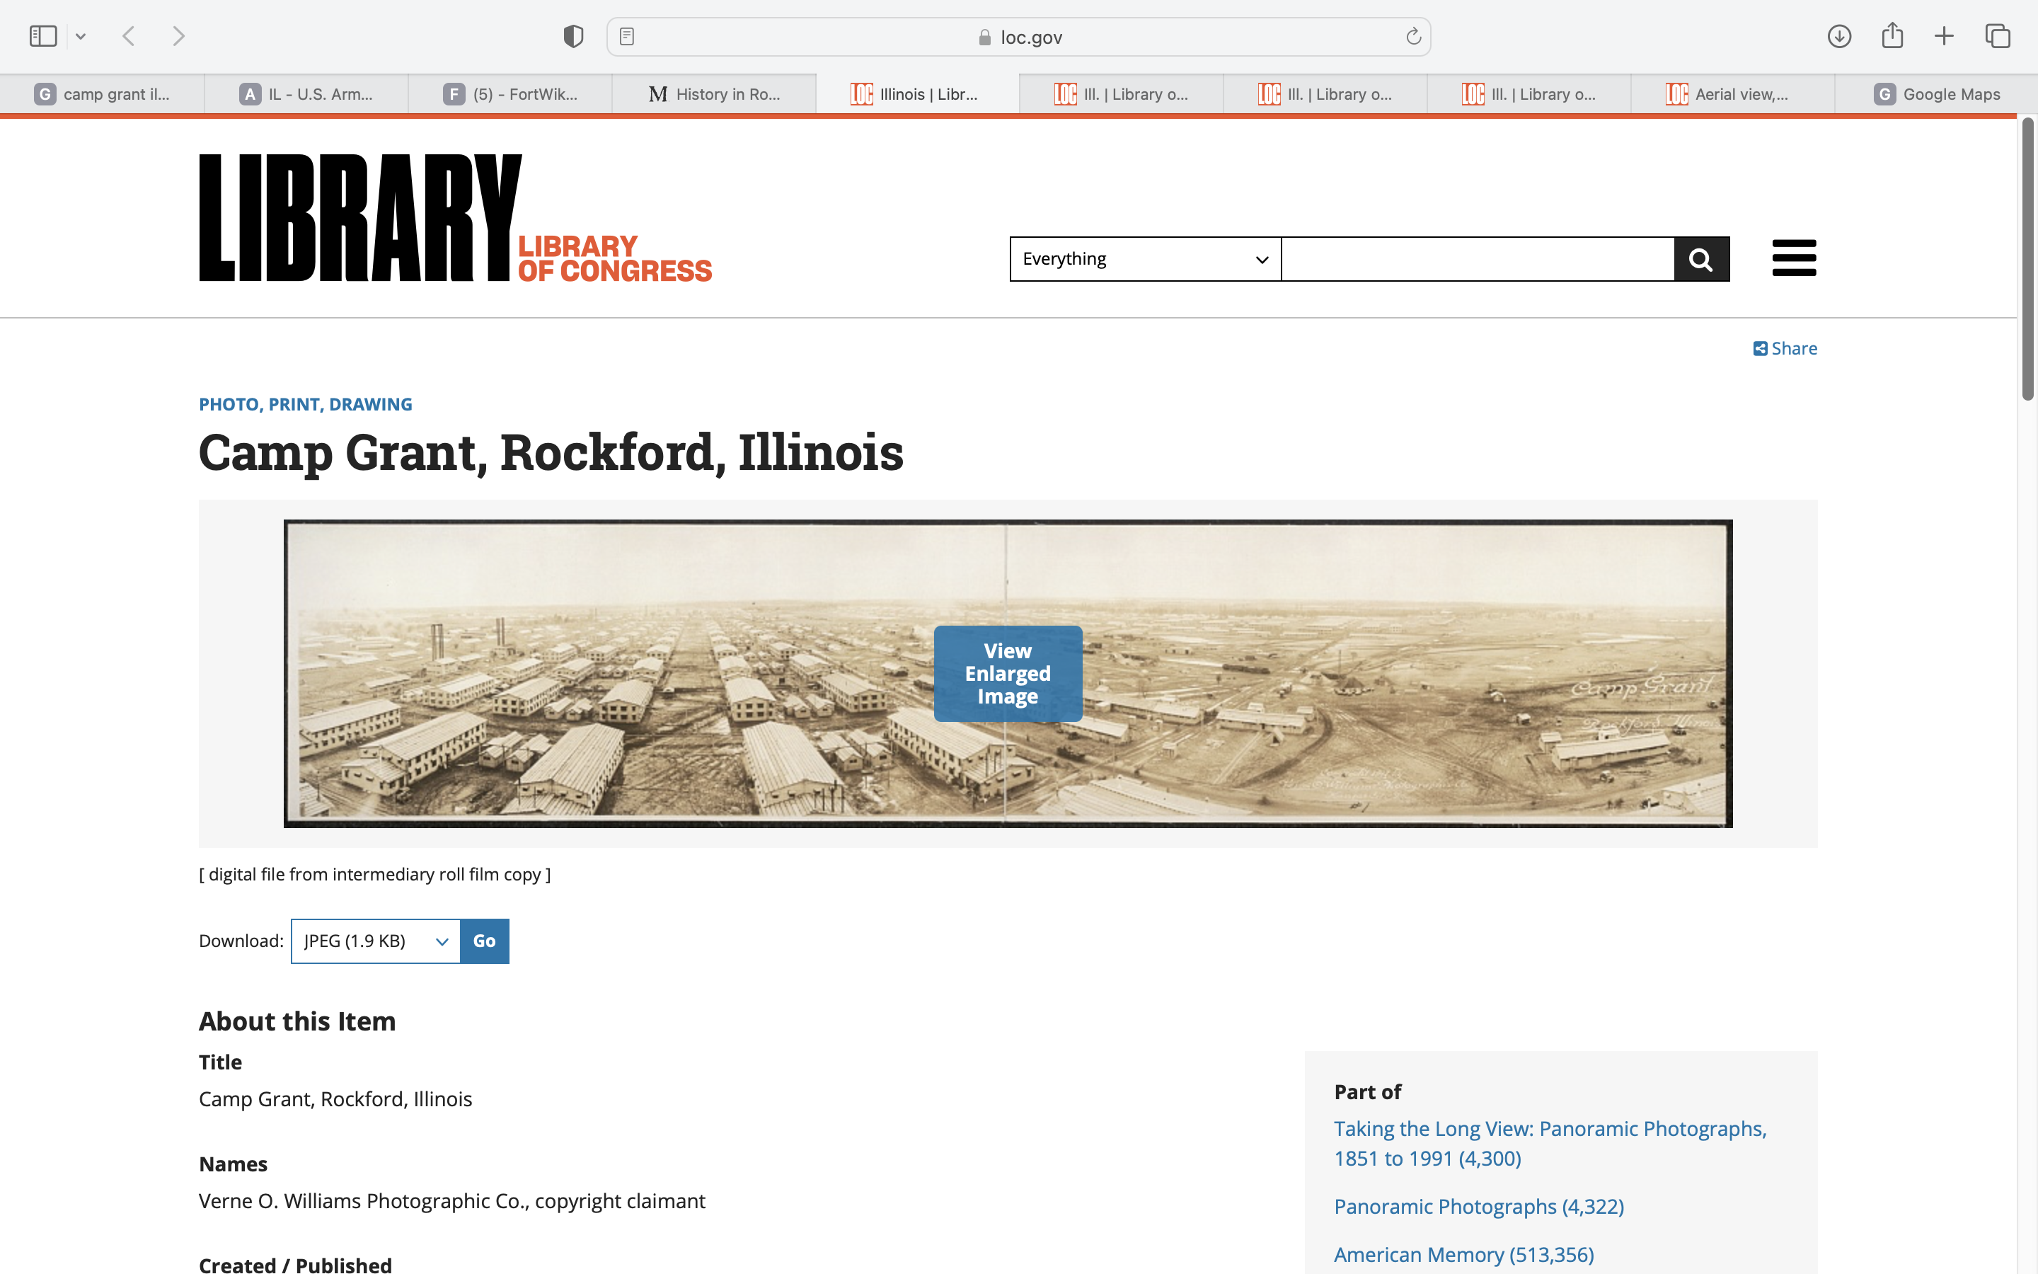The width and height of the screenshot is (2038, 1274).
Task: Click the Go download button
Action: click(484, 941)
